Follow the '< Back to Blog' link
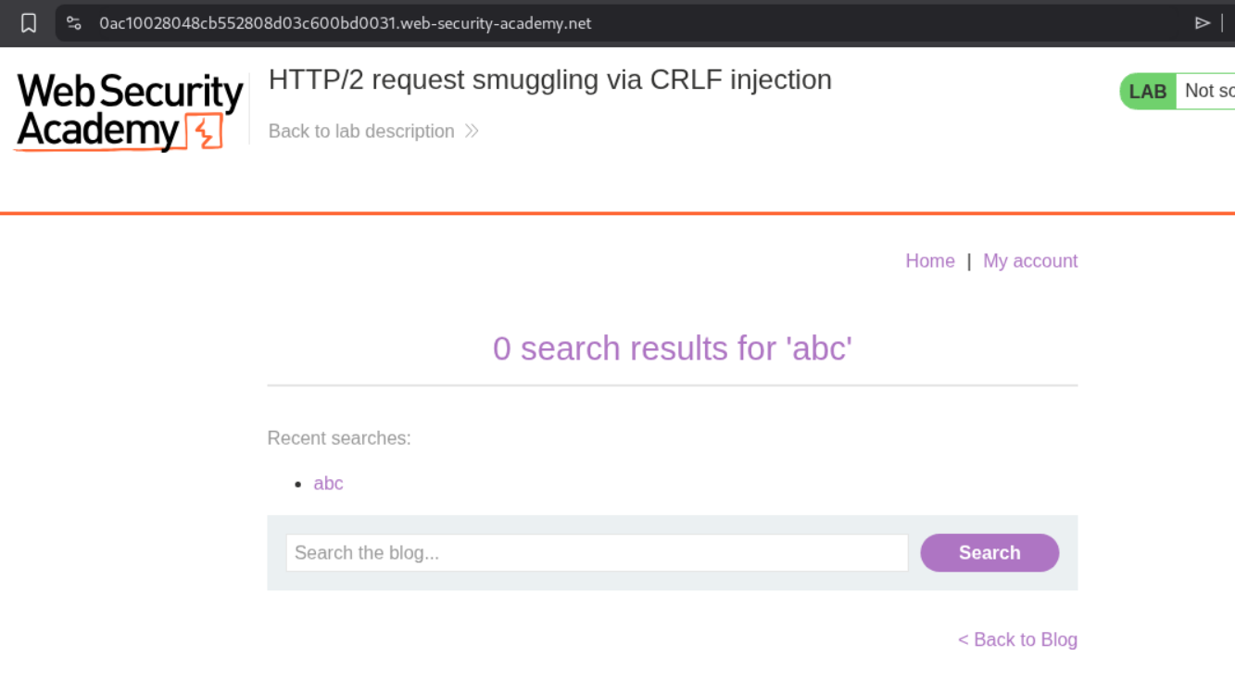This screenshot has height=694, width=1235. pos(1017,639)
